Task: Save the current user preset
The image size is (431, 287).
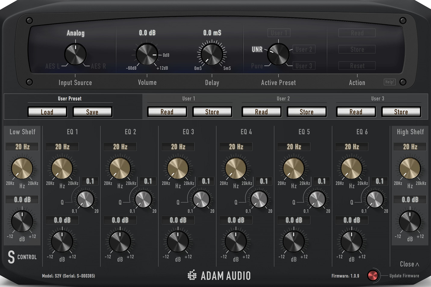Action: point(92,112)
